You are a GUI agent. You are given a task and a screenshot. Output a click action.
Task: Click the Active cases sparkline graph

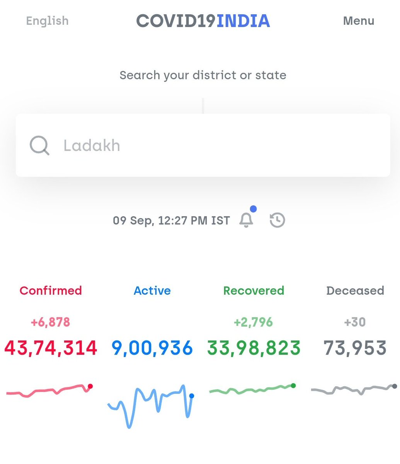151,404
